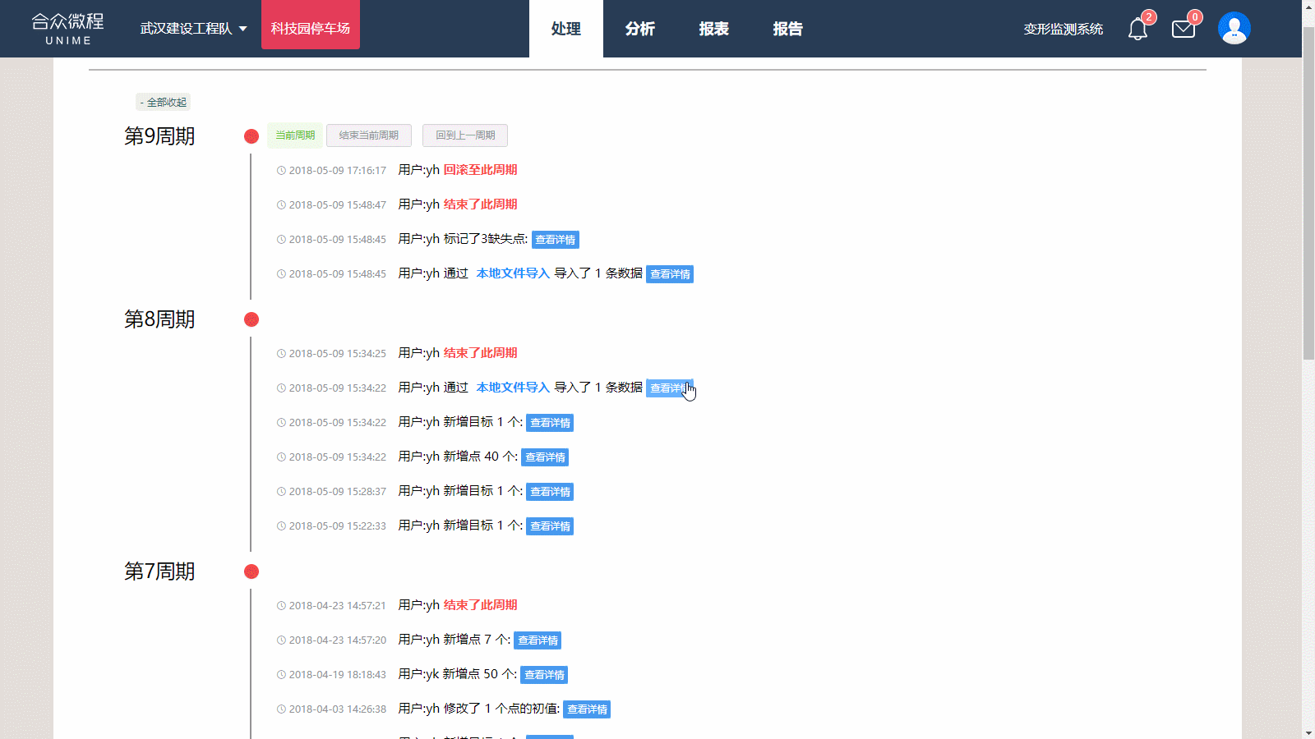Viewport: 1315px width, 739px height.
Task: Click the red marker for 第9周期
Action: pyautogui.click(x=251, y=136)
